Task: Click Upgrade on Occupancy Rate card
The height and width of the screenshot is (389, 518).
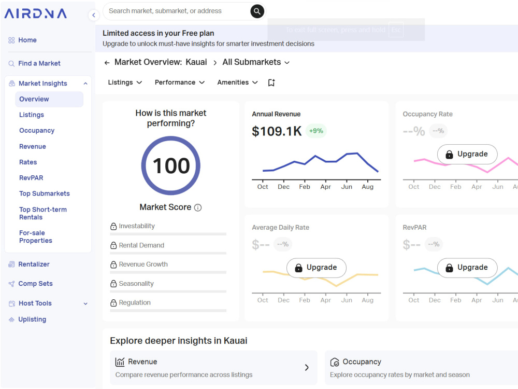Action: click(467, 154)
